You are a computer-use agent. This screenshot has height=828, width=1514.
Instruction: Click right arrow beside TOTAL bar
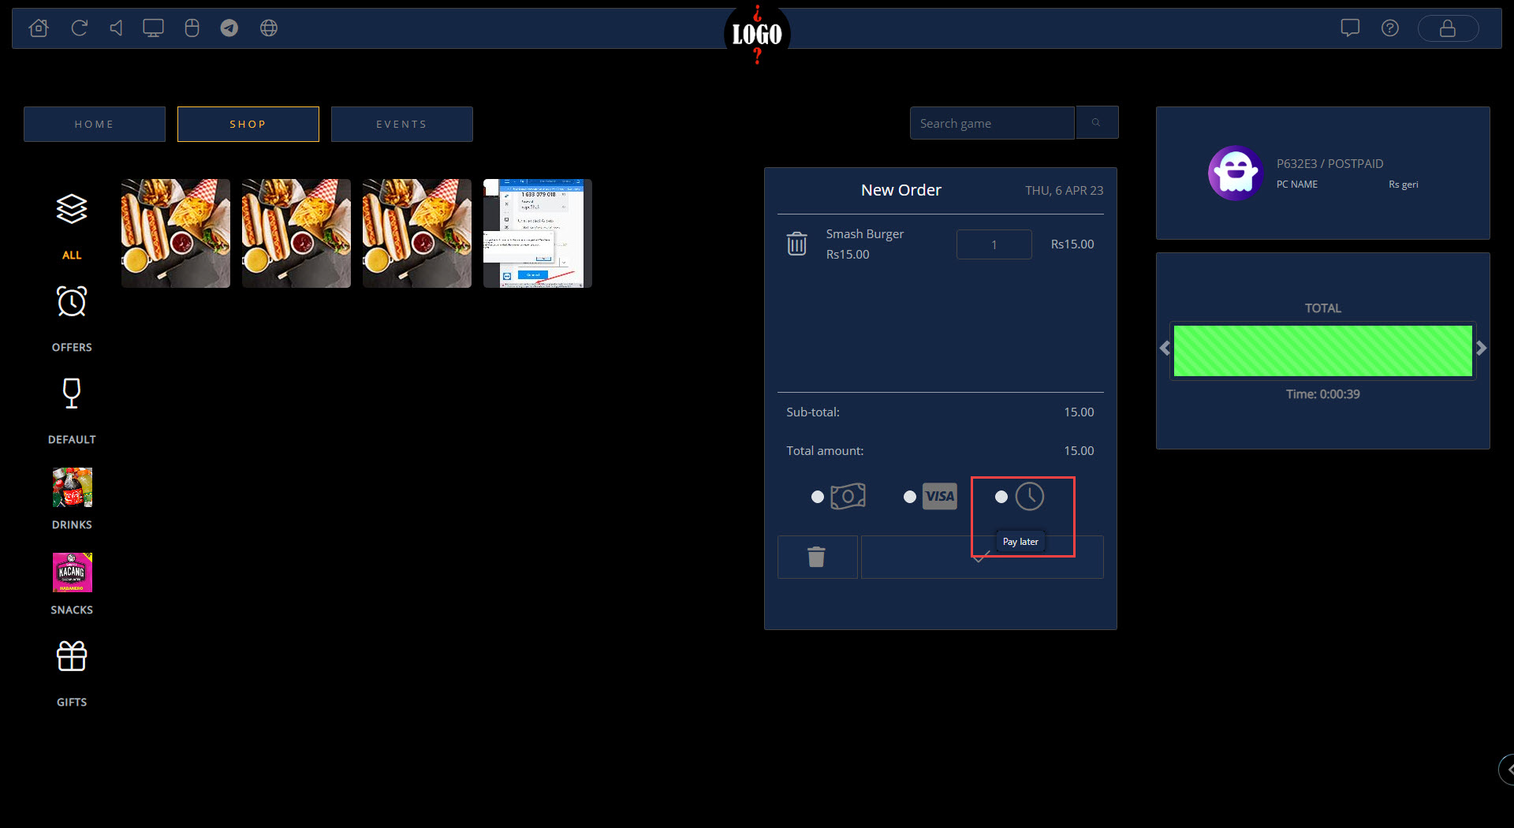(x=1482, y=348)
